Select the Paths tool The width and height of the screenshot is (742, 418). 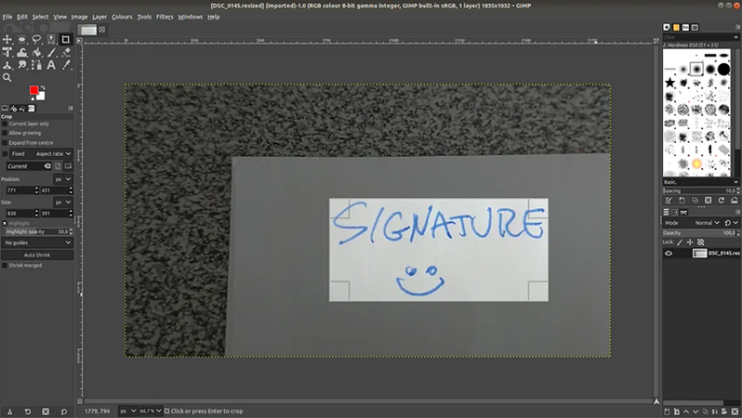coord(36,65)
